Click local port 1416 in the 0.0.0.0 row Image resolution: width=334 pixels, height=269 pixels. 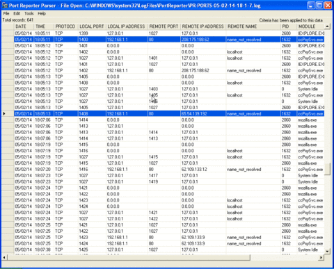(x=92, y=151)
